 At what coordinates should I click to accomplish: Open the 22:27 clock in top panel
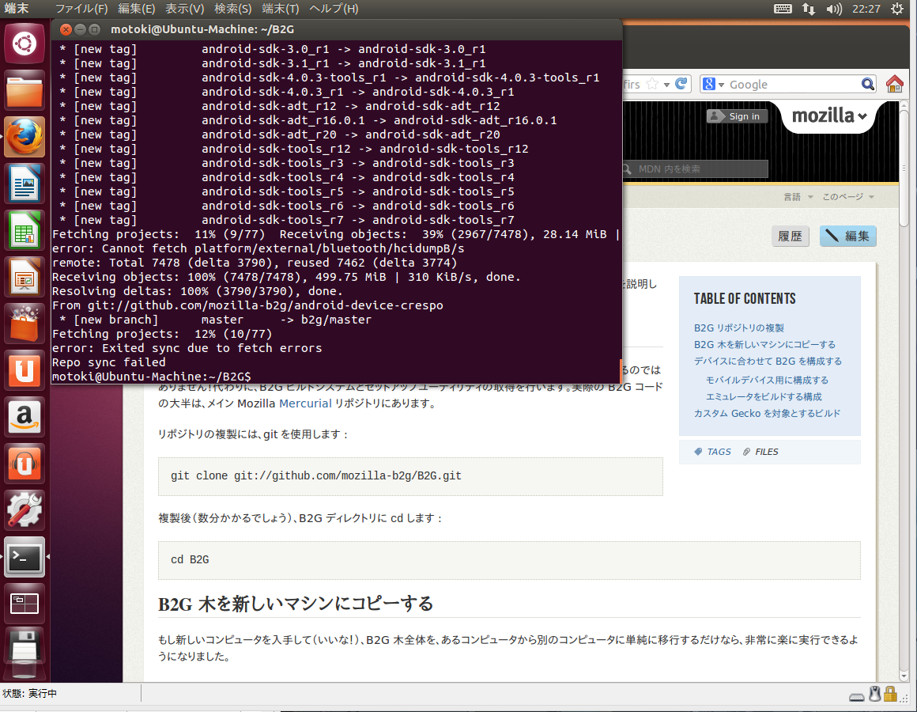(x=866, y=9)
